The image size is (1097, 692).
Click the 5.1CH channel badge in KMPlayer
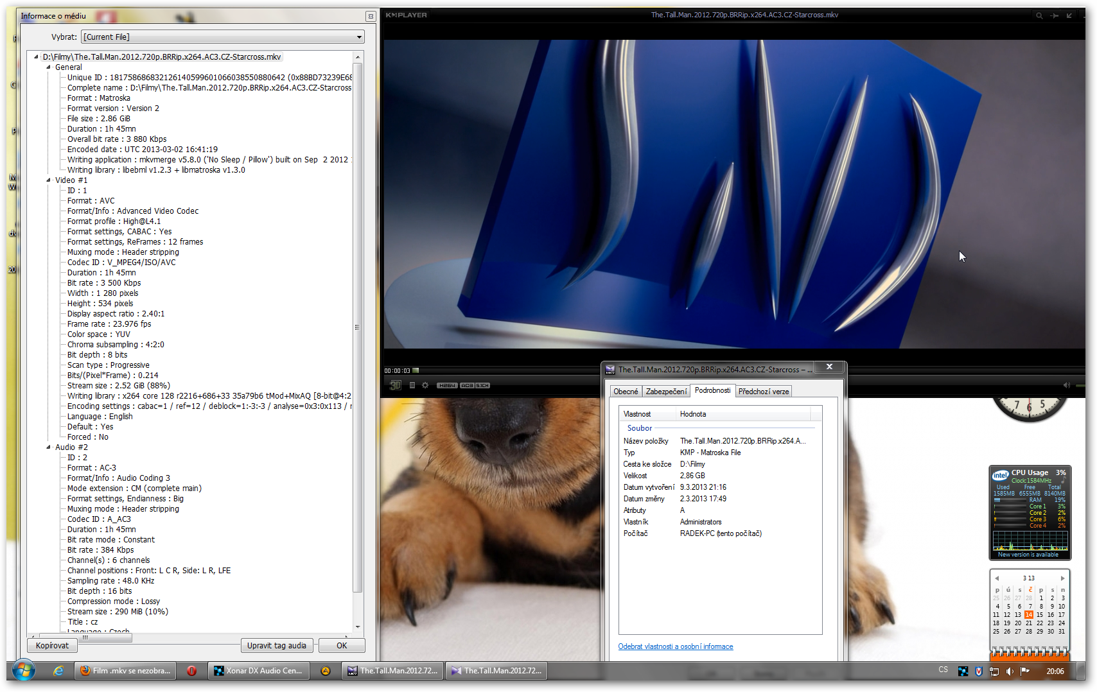(x=482, y=385)
